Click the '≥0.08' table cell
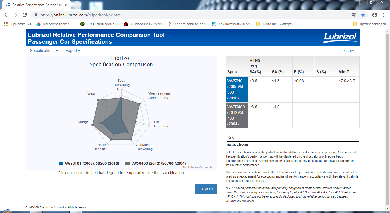Image resolution: width=390 pixels, height=213 pixels. [x=303, y=89]
